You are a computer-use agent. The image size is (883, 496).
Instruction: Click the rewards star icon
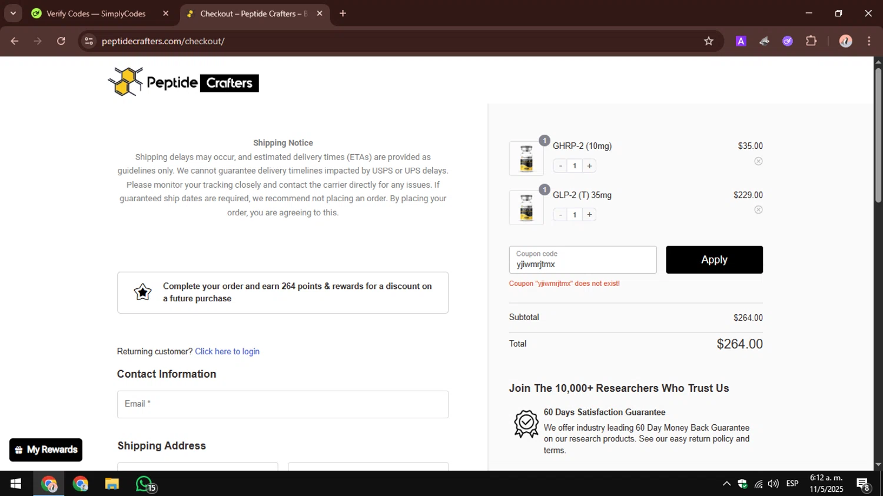142,292
